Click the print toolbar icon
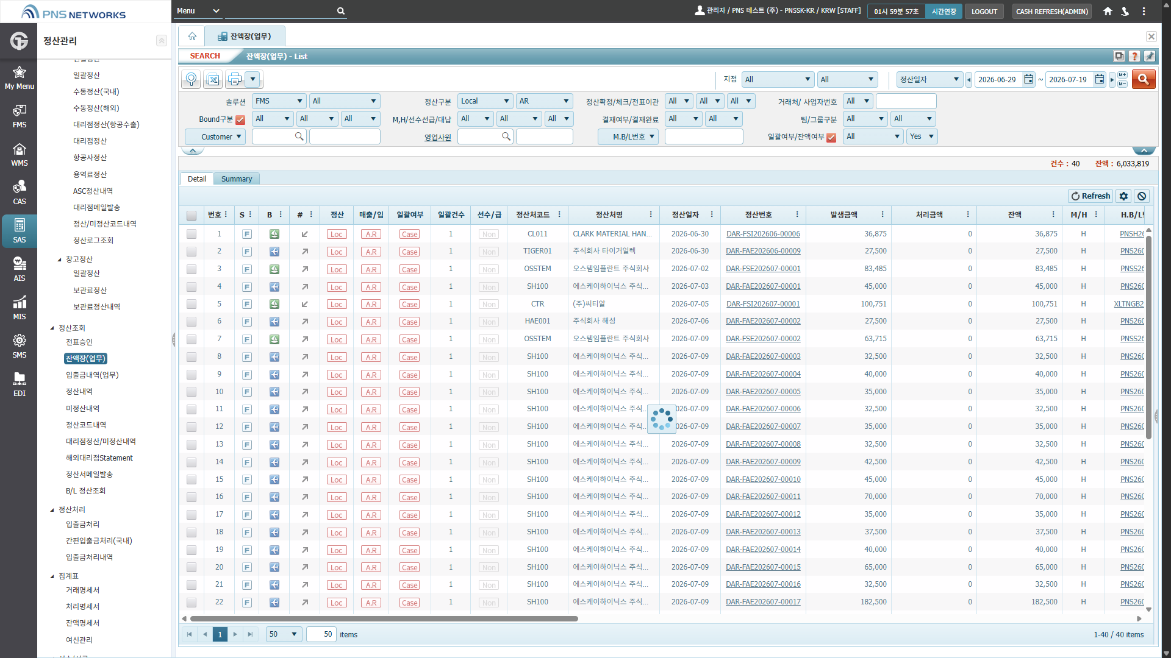Screen dimensions: 1171x658 coord(235,79)
